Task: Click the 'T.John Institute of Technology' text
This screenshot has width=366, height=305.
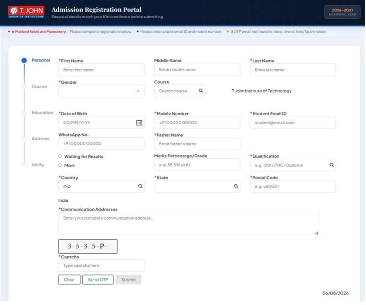Action: pos(261,91)
